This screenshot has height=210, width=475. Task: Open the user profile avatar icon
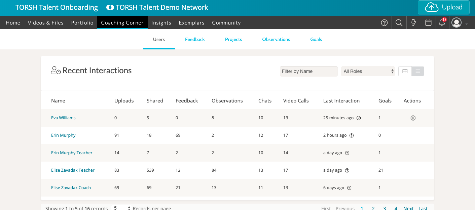pos(456,23)
